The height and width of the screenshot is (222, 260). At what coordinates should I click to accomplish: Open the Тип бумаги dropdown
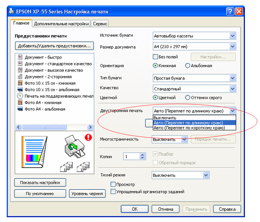pos(194,78)
